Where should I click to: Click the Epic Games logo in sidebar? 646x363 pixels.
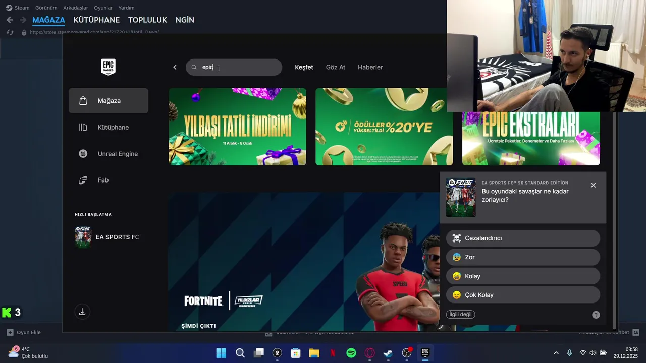[x=108, y=67]
